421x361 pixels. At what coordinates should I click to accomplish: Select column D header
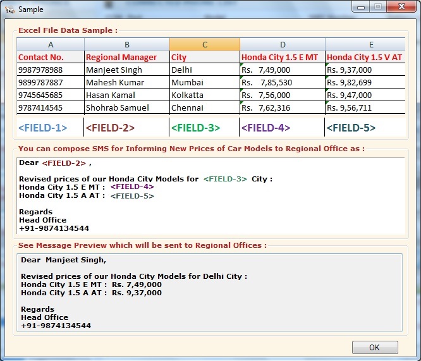tap(283, 44)
